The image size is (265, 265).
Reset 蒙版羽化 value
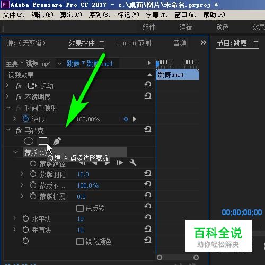(x=148, y=173)
